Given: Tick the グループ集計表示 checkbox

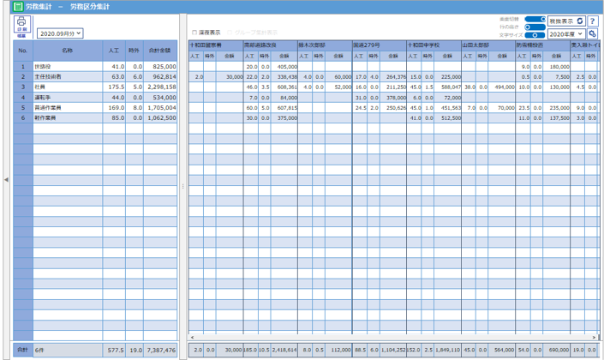Looking at the screenshot, I should click(229, 33).
